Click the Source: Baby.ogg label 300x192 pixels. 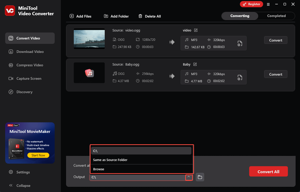point(126,64)
